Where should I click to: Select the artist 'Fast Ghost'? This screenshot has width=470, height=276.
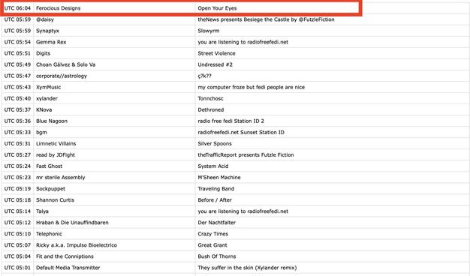(49, 166)
